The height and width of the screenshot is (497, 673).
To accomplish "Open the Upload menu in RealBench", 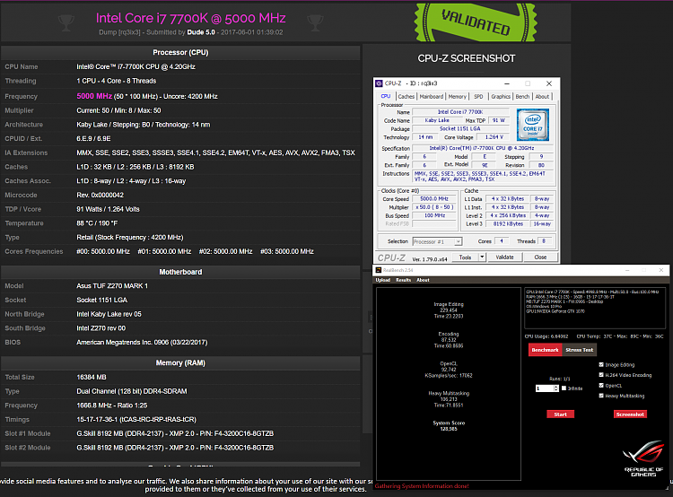I will [383, 280].
